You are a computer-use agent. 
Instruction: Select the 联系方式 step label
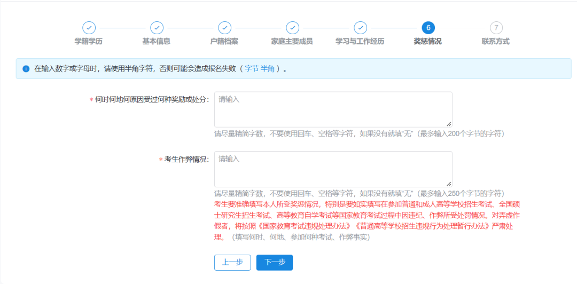[496, 41]
